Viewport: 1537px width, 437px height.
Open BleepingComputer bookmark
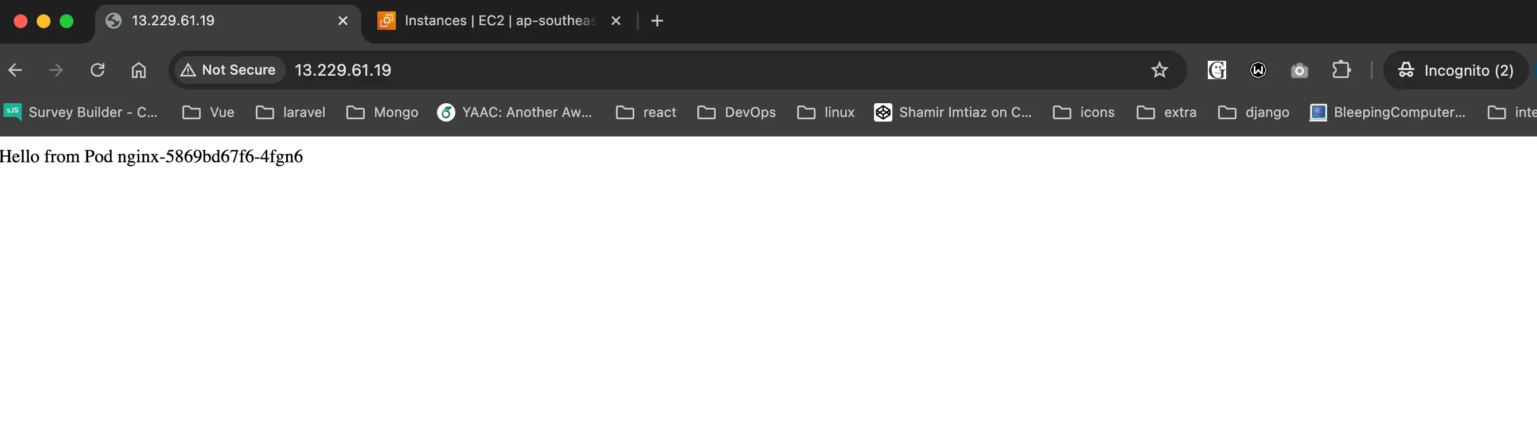click(1387, 112)
